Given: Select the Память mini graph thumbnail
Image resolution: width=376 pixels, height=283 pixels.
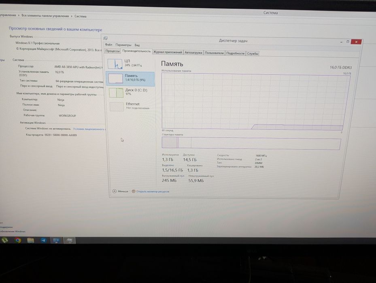Looking at the screenshot, I should [x=116, y=79].
